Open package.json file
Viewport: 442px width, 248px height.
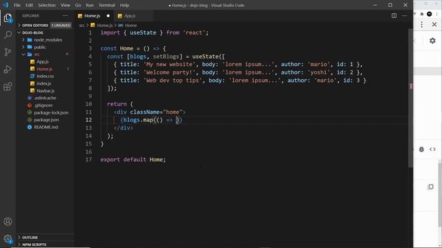click(x=46, y=120)
